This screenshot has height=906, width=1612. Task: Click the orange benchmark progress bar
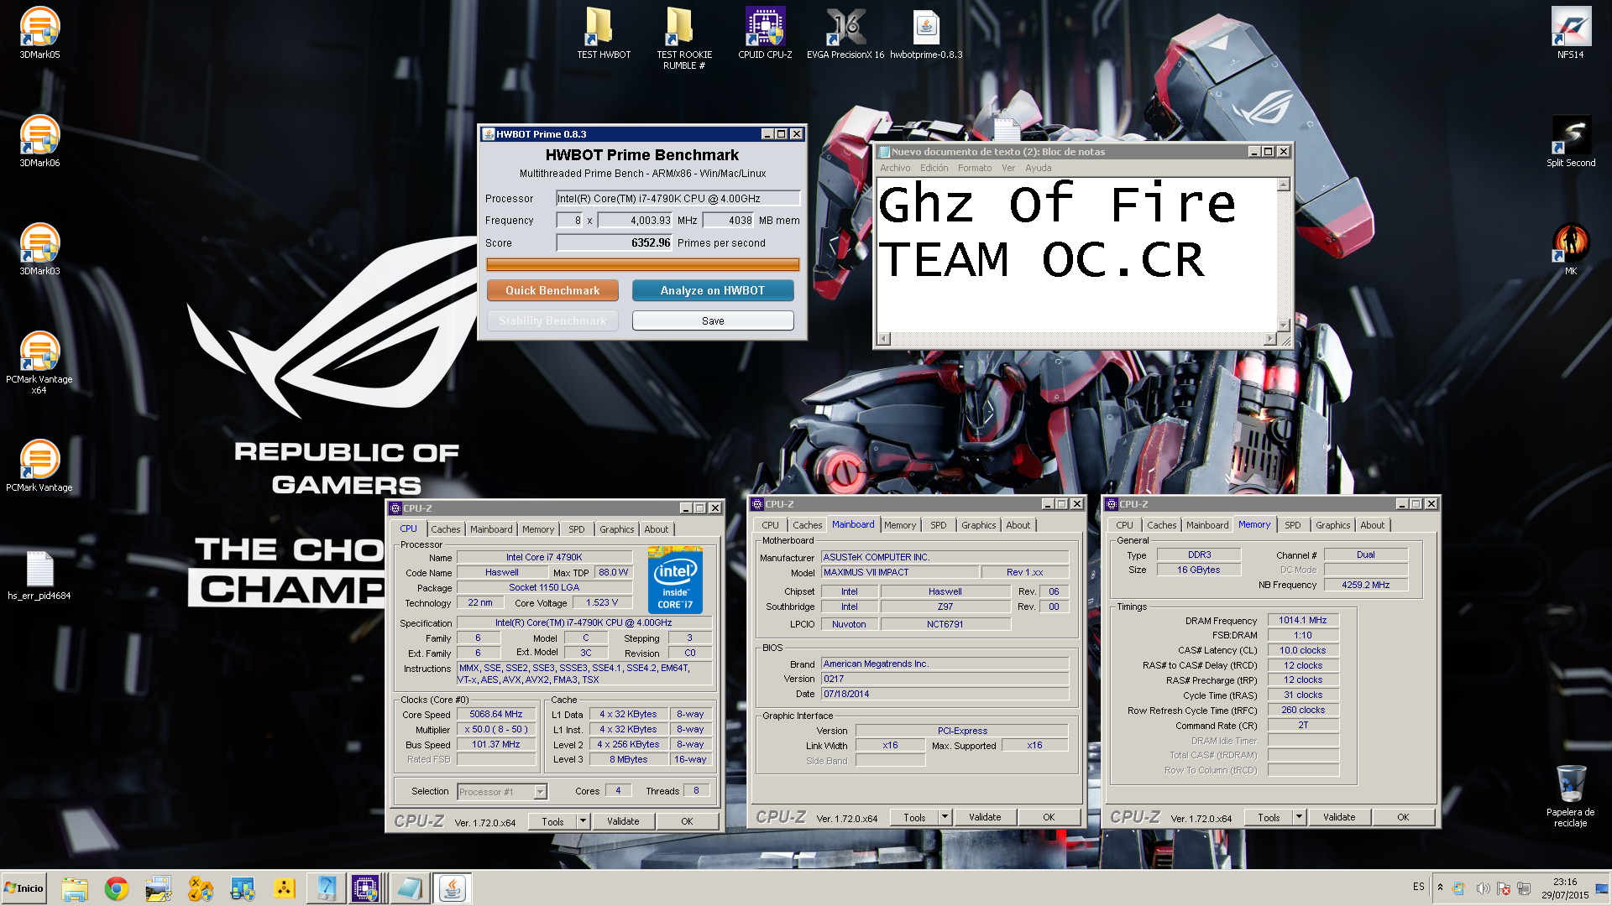tap(642, 265)
